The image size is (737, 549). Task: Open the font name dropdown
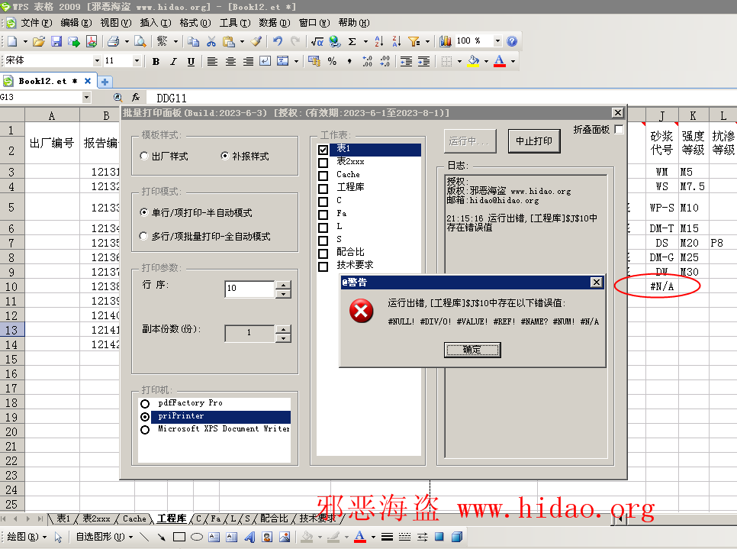97,60
